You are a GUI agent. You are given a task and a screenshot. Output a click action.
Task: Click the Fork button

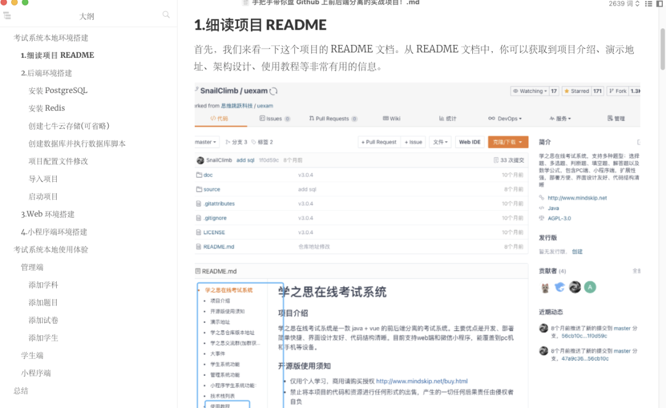pyautogui.click(x=617, y=91)
